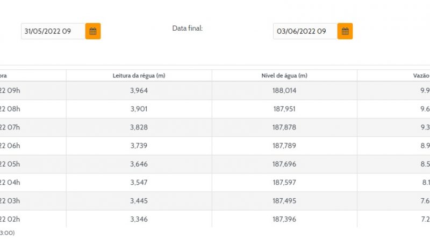Click the end date field showing 03/06/2022 09
The image size is (430, 239).
pos(305,31)
